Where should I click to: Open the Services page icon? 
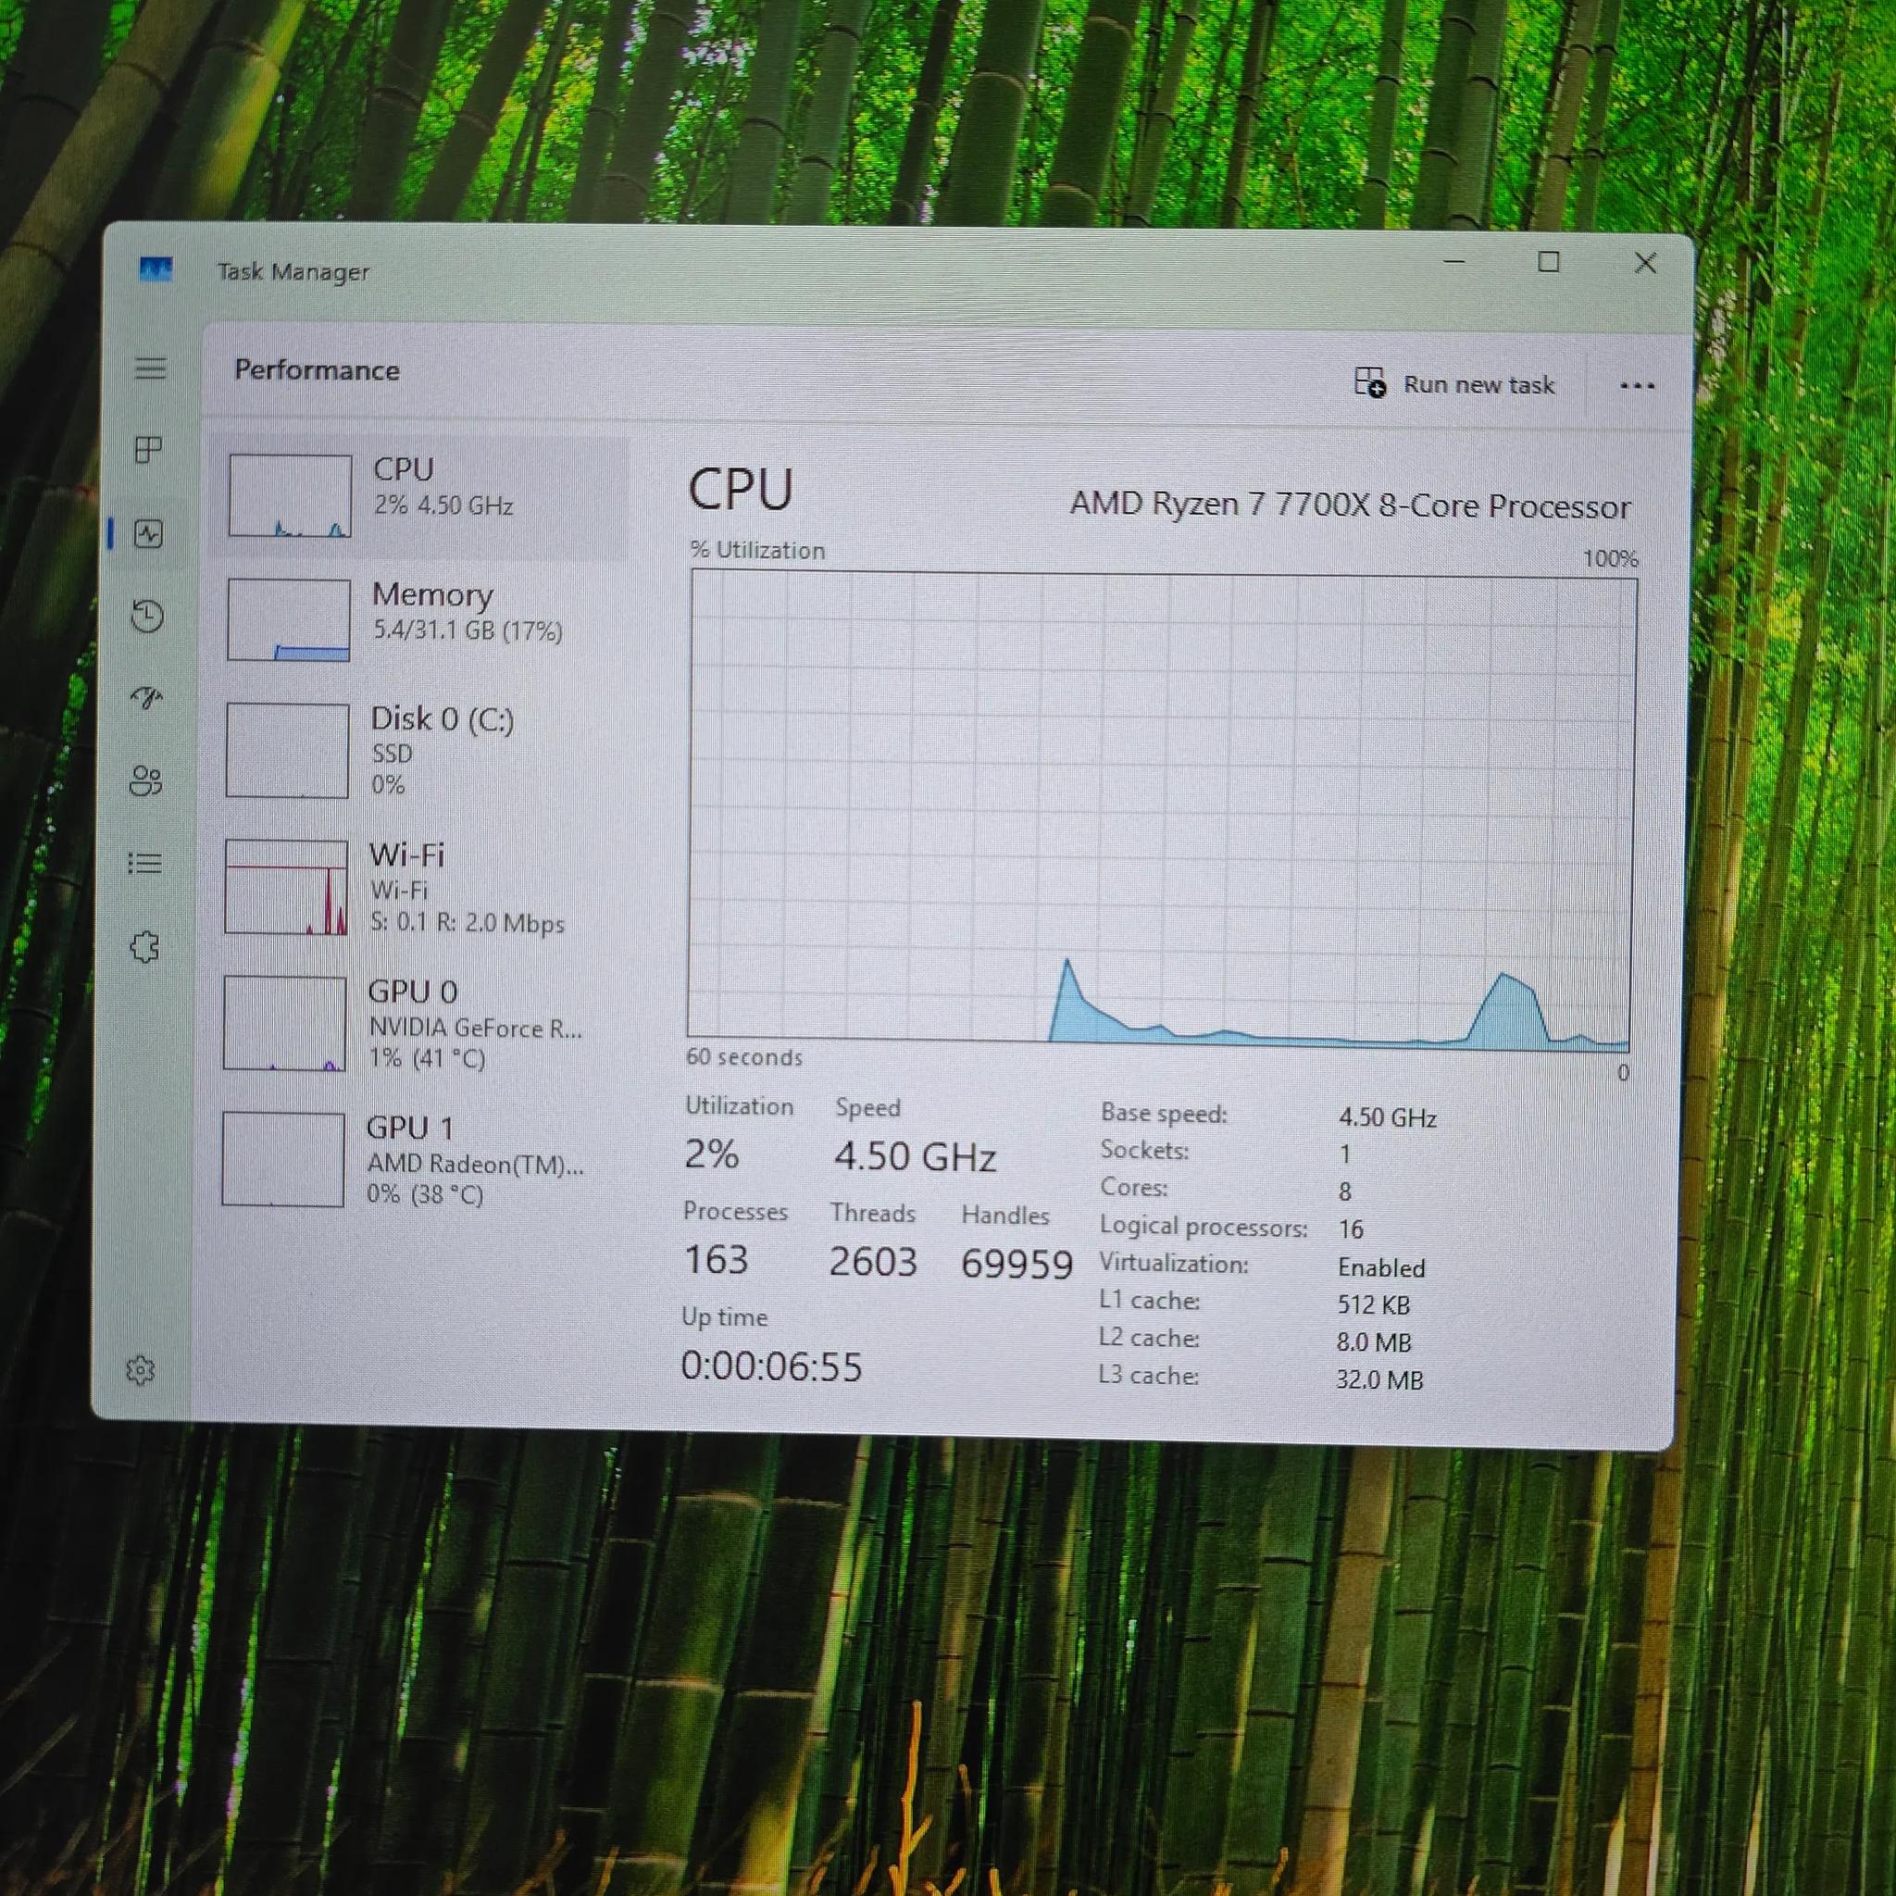click(x=144, y=947)
